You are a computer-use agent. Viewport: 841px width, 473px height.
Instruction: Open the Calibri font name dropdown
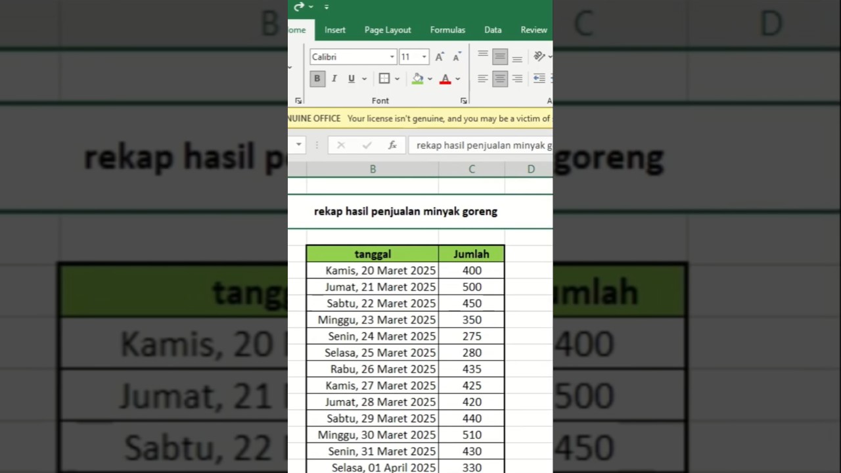(x=392, y=57)
